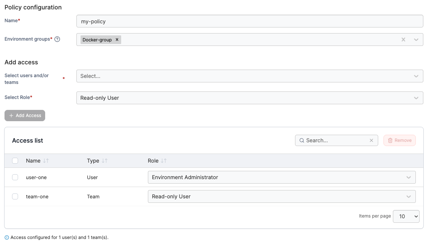Toggle the select-all checkbox in header
429x245 pixels.
click(x=15, y=161)
